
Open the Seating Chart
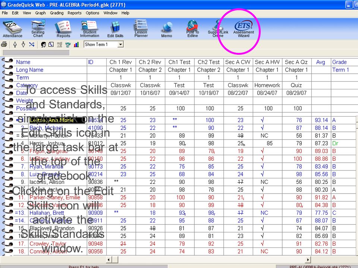[x=38, y=29]
